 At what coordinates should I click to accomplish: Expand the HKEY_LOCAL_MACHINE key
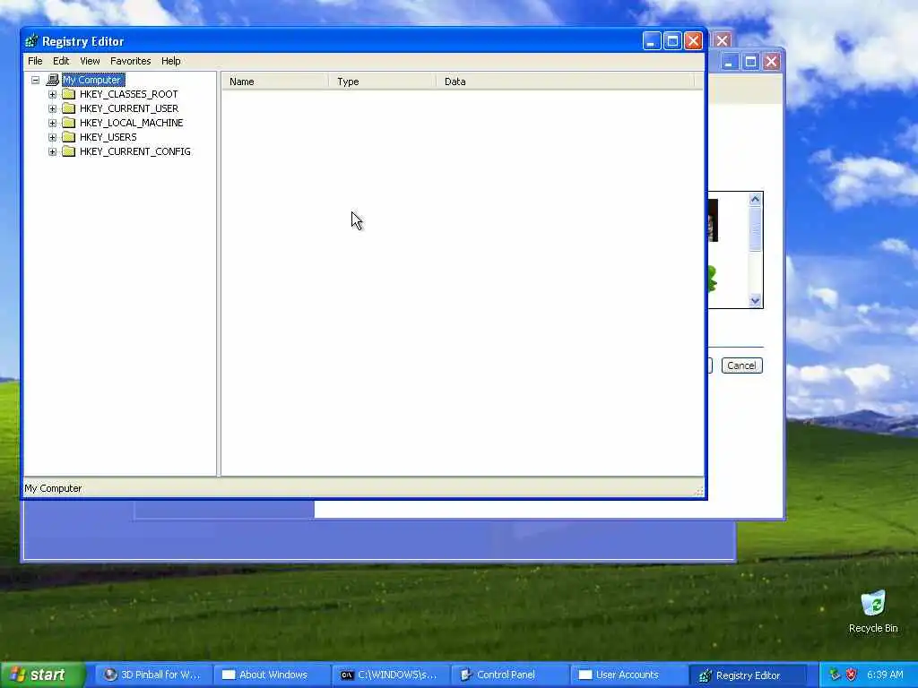pyautogui.click(x=53, y=123)
